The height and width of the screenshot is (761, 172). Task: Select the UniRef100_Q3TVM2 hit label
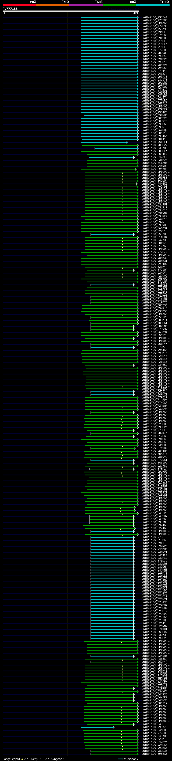(154, 213)
